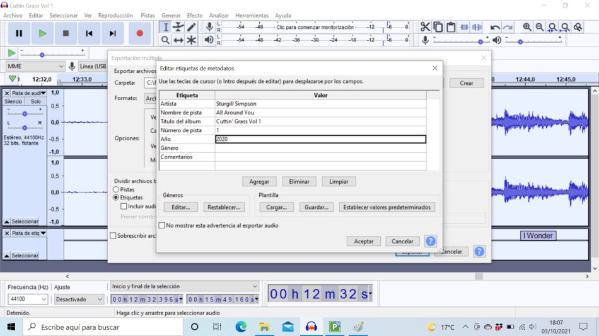The height and width of the screenshot is (336, 599).
Task: Open the Efecto menu
Action: tap(194, 15)
